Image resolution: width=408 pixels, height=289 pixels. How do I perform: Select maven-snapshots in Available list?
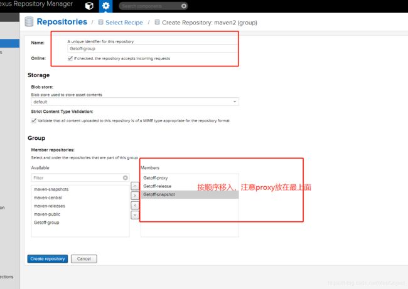coord(80,189)
